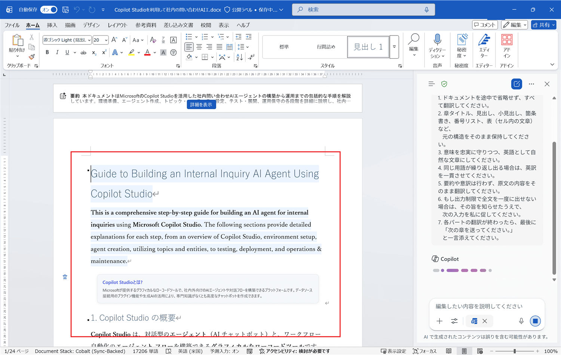Viewport: 561px width, 355px height.
Task: Switch to the Review ribbon tab
Action: 206,25
